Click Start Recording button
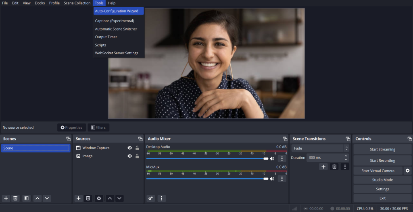Viewport: 413px width, 212px height. click(x=382, y=161)
